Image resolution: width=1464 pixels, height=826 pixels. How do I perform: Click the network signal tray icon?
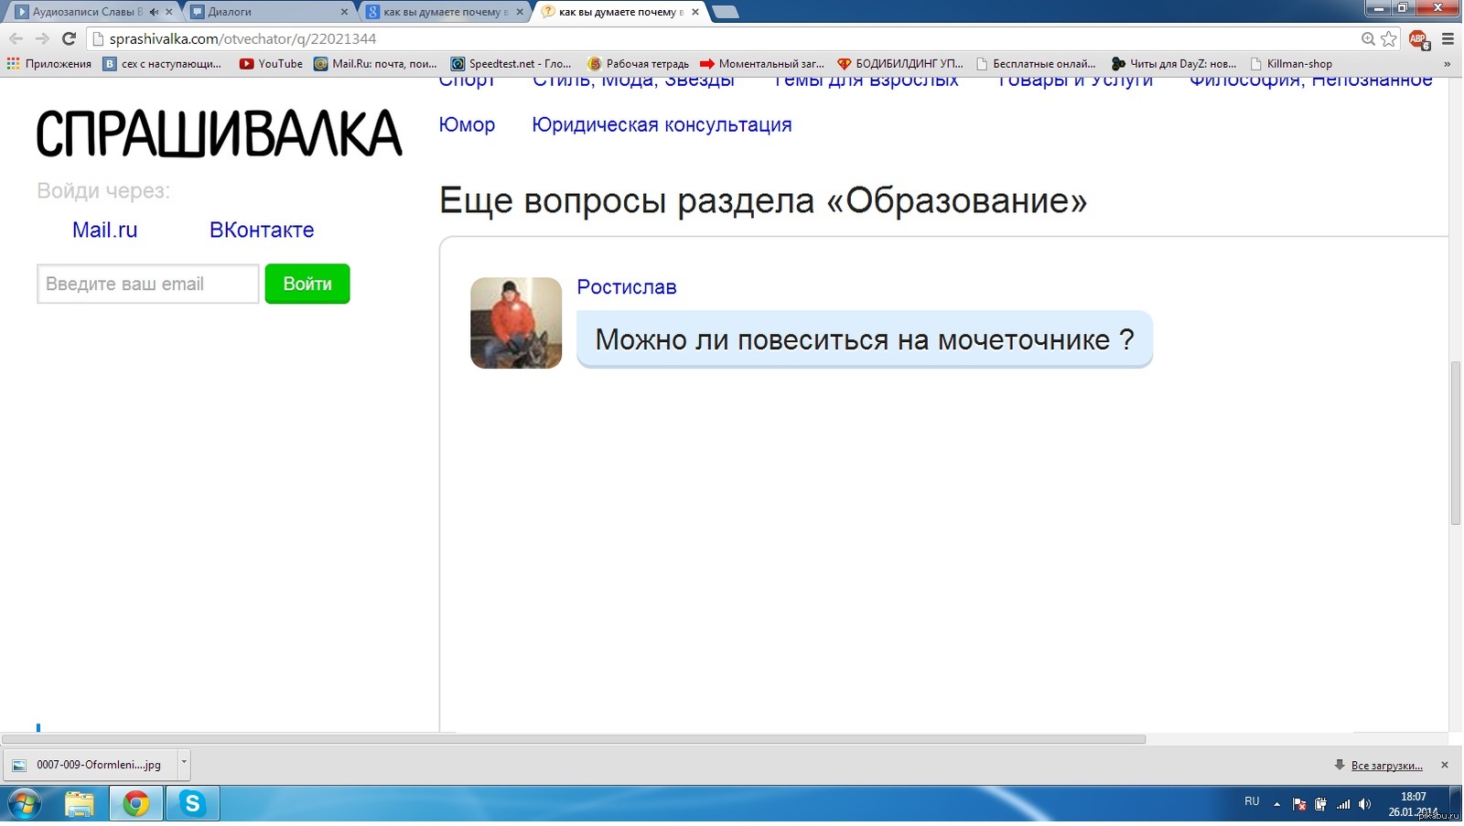[x=1343, y=804]
